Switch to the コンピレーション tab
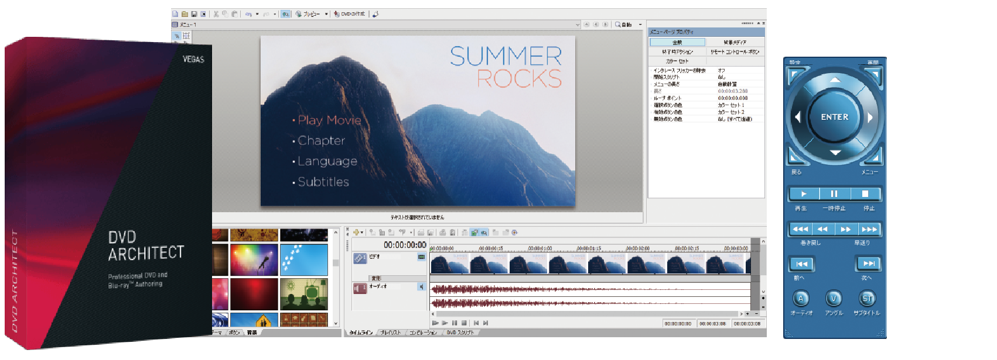Viewport: 997px width, 360px height. point(423,333)
